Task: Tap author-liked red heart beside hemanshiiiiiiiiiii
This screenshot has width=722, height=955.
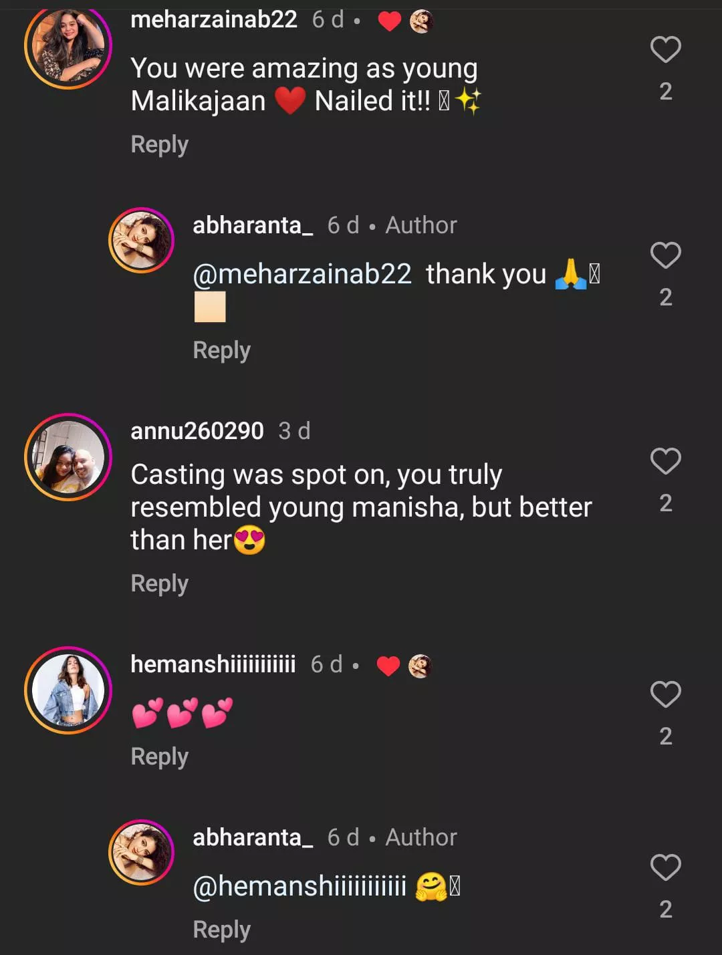Action: pos(388,666)
